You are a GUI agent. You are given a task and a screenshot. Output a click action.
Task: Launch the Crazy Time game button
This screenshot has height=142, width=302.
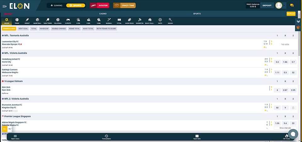click(x=125, y=5)
